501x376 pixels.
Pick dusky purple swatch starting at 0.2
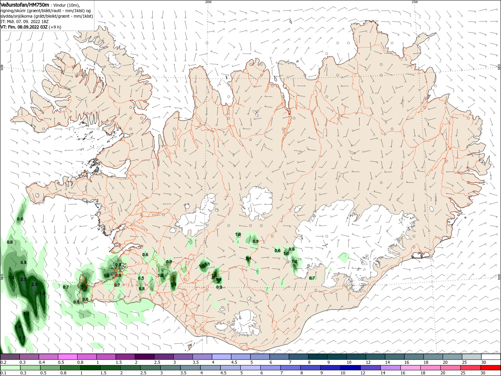tap(10, 357)
